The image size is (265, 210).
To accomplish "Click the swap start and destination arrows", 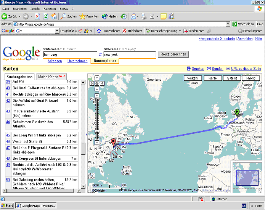I will (x=100, y=55).
